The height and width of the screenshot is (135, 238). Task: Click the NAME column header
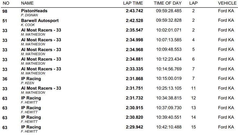(27, 3)
